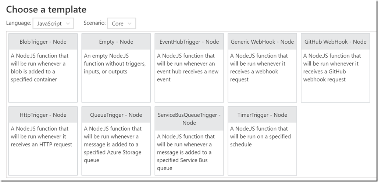Choose the Empty - Node template
This screenshot has width=378, height=182.
click(116, 42)
